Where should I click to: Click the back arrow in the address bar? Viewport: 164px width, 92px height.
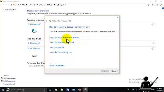tap(2, 5)
